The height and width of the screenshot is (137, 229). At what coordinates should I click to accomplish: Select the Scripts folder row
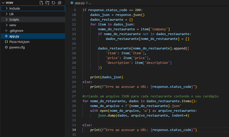(33, 19)
